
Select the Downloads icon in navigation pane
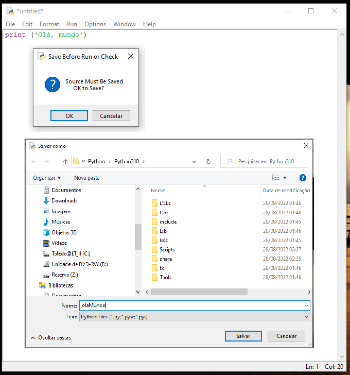click(46, 201)
